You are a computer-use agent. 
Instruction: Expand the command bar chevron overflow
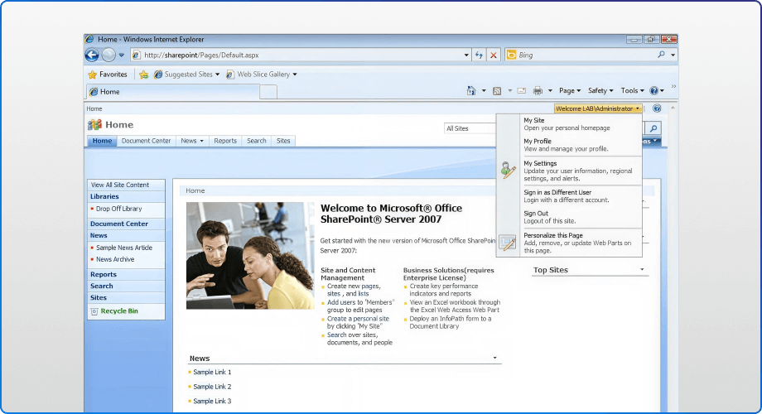click(x=673, y=86)
